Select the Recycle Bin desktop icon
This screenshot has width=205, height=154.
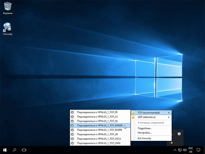pyautogui.click(x=8, y=8)
